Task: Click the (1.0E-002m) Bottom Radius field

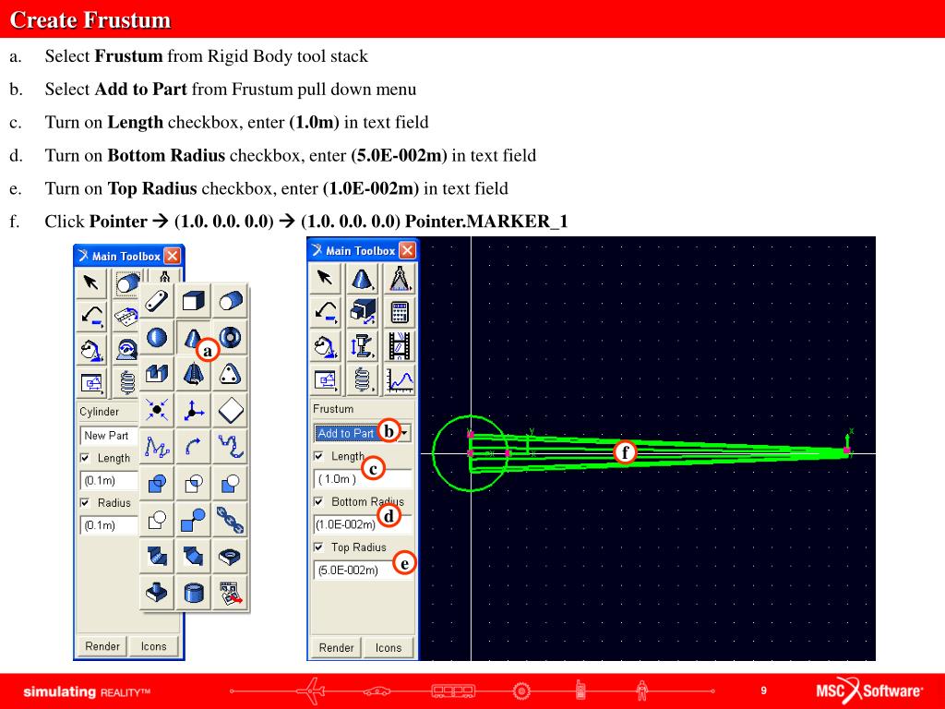Action: point(363,524)
